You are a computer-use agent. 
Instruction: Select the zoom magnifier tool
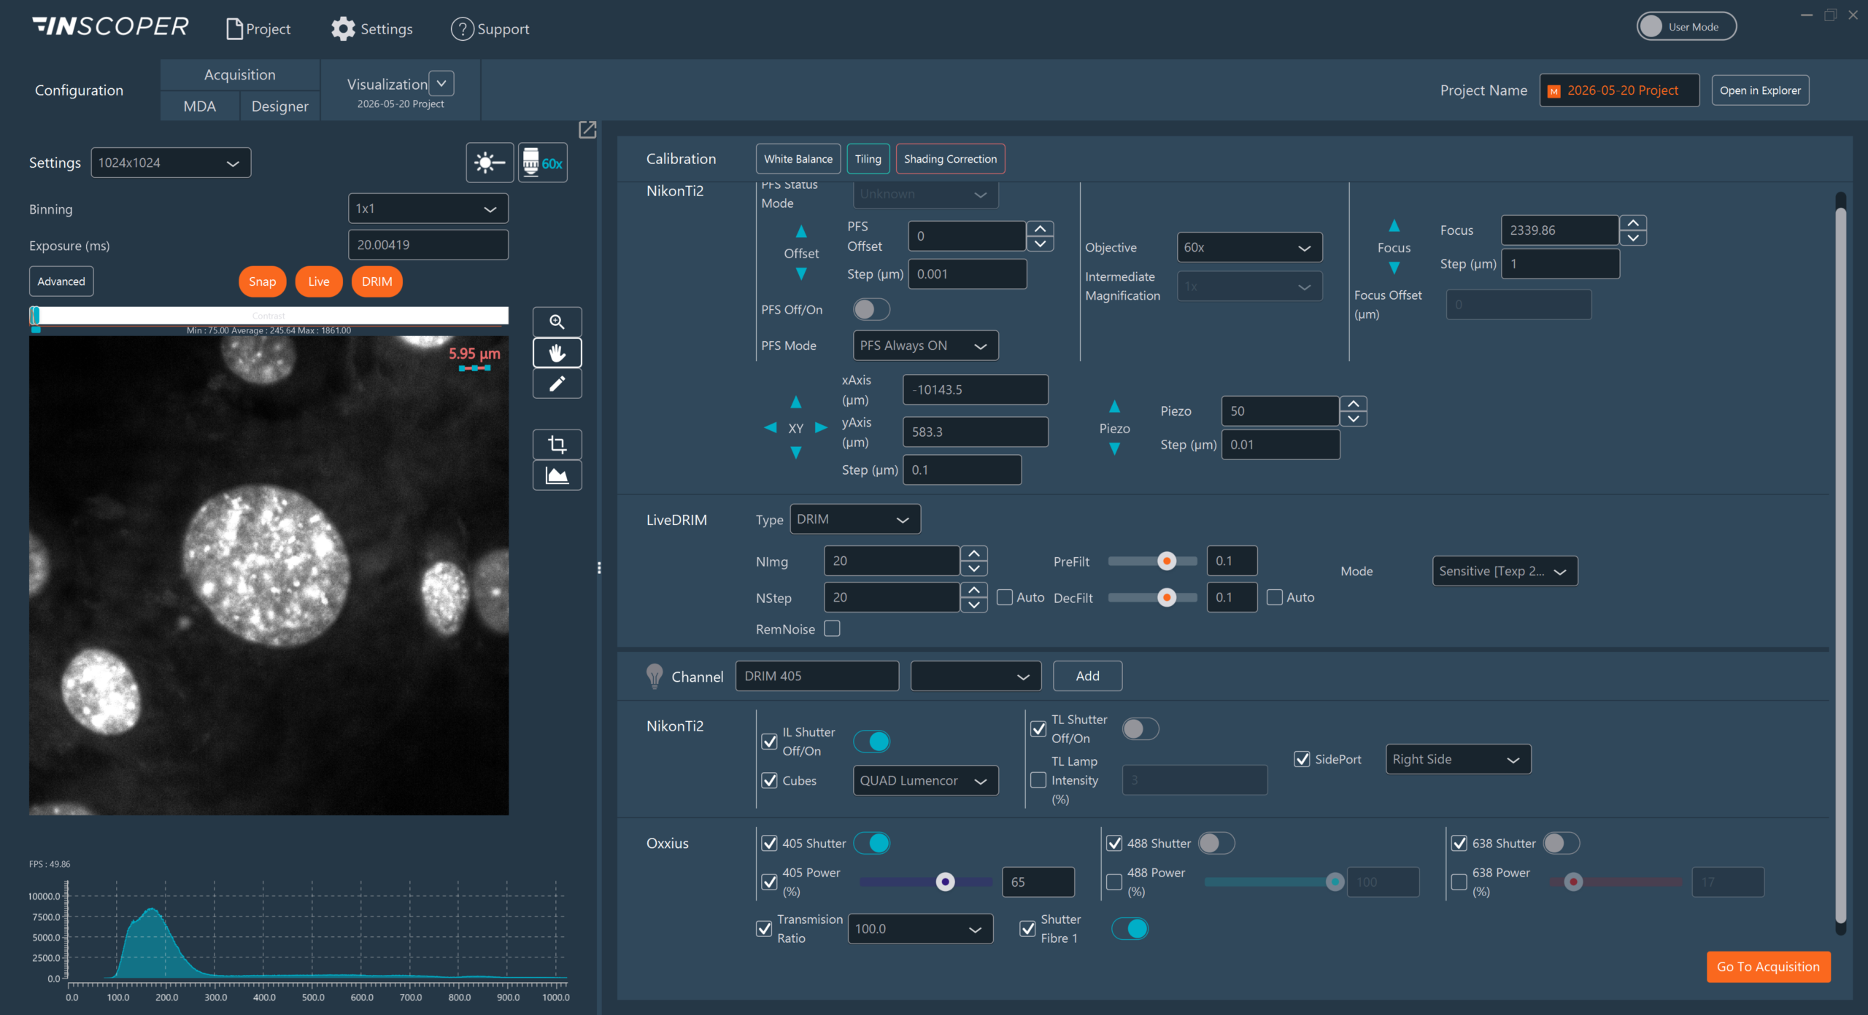[x=557, y=322]
